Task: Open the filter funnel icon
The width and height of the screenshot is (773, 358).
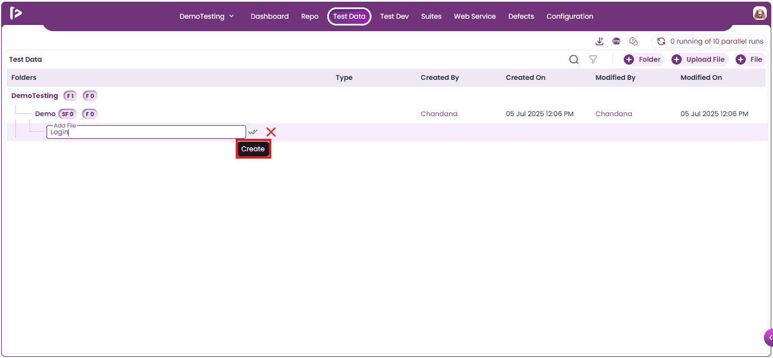Action: [593, 59]
